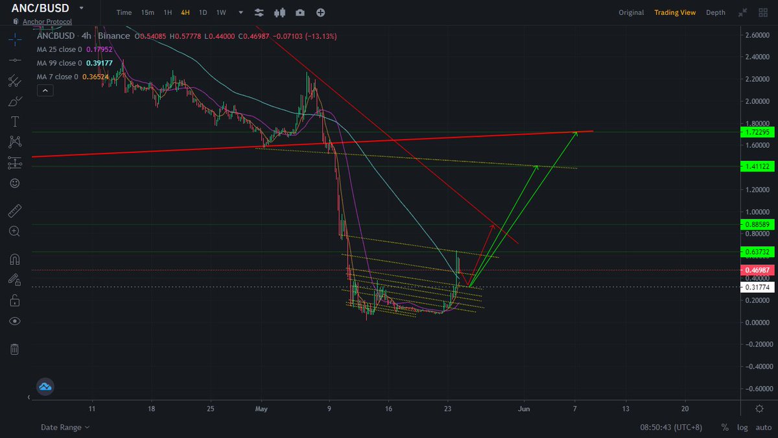Viewport: 778px width, 438px height.
Task: Click the 0.63732 price label
Action: (x=758, y=252)
